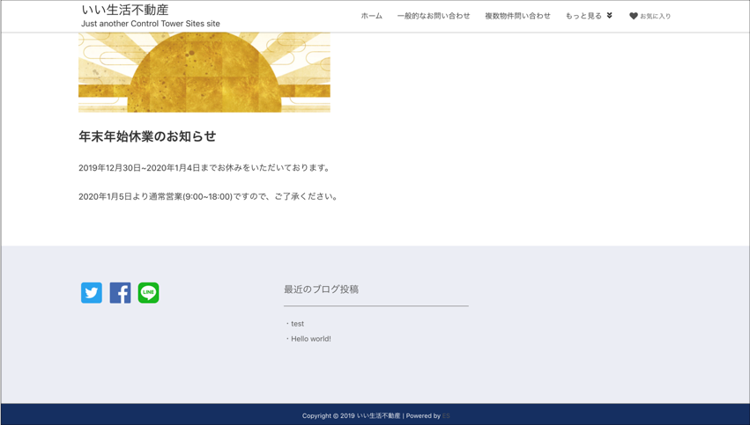Open 一般的なお問い合わせ menu item

(433, 16)
